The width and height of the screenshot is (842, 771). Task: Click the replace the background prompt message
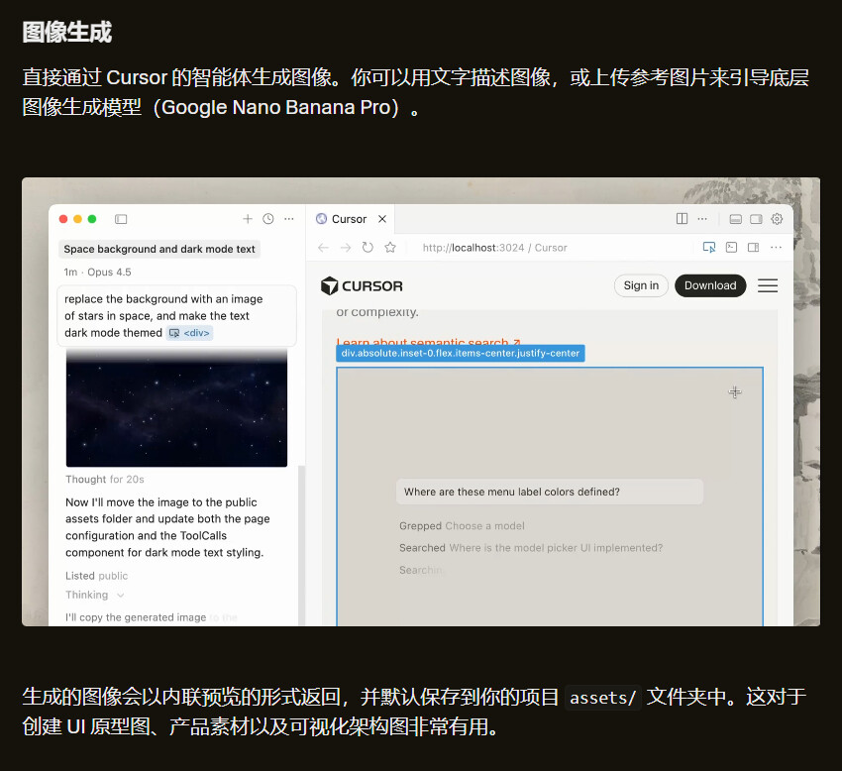coord(176,316)
